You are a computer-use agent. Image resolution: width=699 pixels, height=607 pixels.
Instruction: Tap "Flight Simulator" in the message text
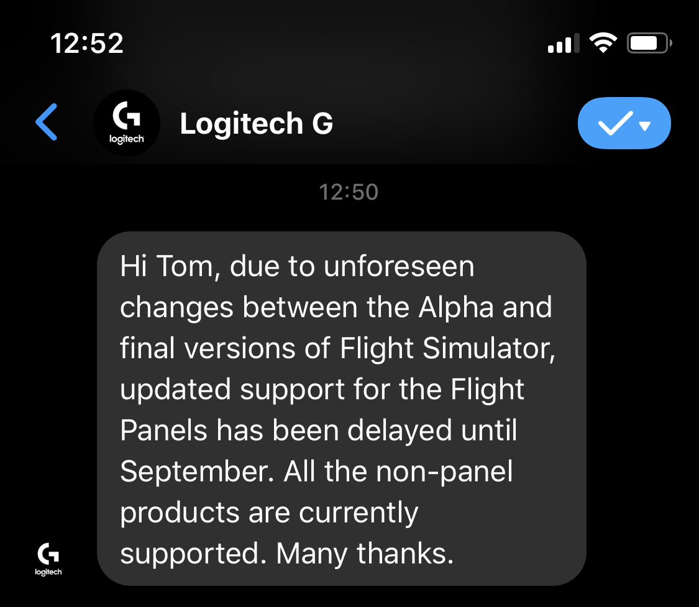(447, 349)
